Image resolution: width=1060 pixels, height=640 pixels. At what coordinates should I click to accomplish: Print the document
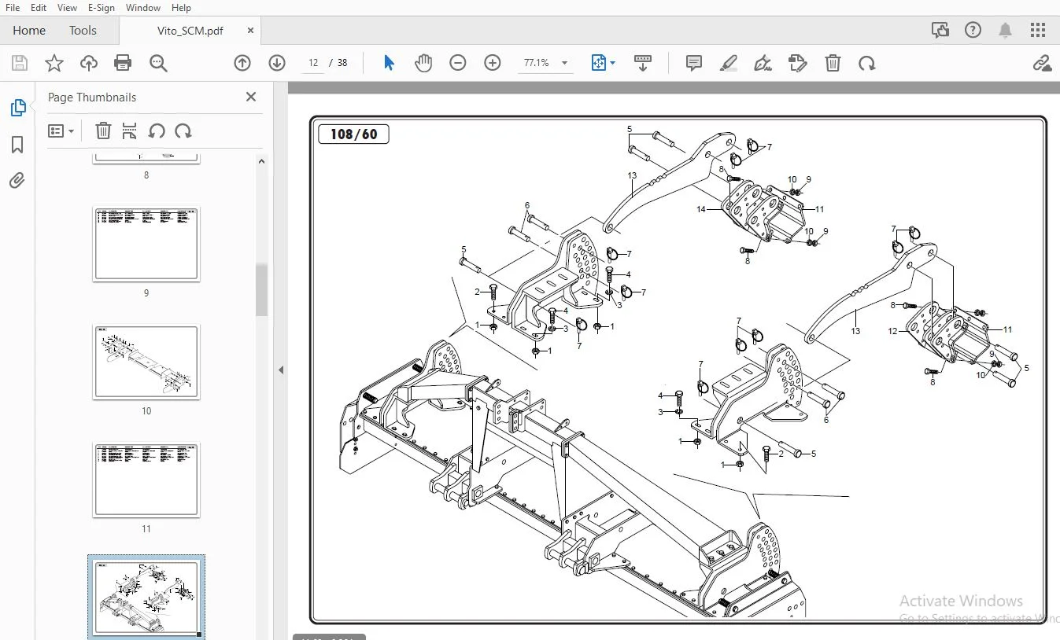click(123, 63)
